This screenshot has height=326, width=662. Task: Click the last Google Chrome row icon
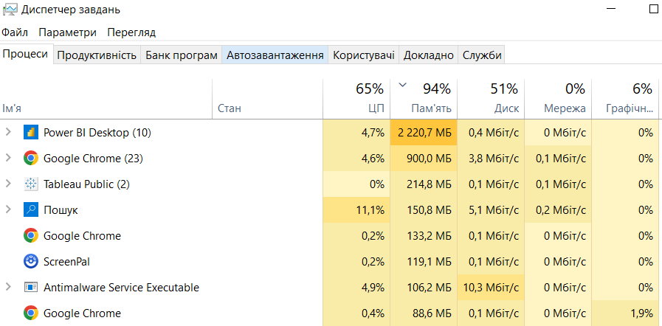[30, 313]
